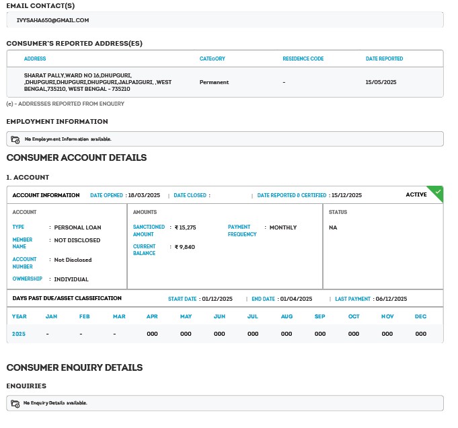Click the Date Reported column header
The image size is (458, 428).
pos(384,59)
